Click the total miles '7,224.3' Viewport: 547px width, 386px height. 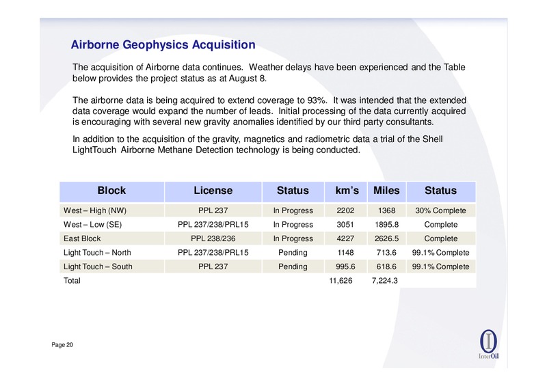pyautogui.click(x=384, y=281)
